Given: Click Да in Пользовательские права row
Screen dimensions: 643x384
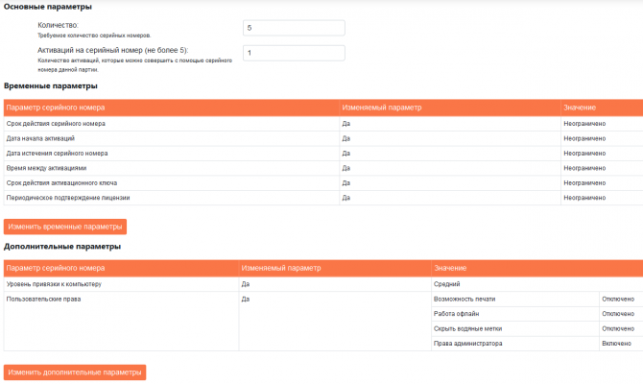Looking at the screenshot, I should point(246,300).
